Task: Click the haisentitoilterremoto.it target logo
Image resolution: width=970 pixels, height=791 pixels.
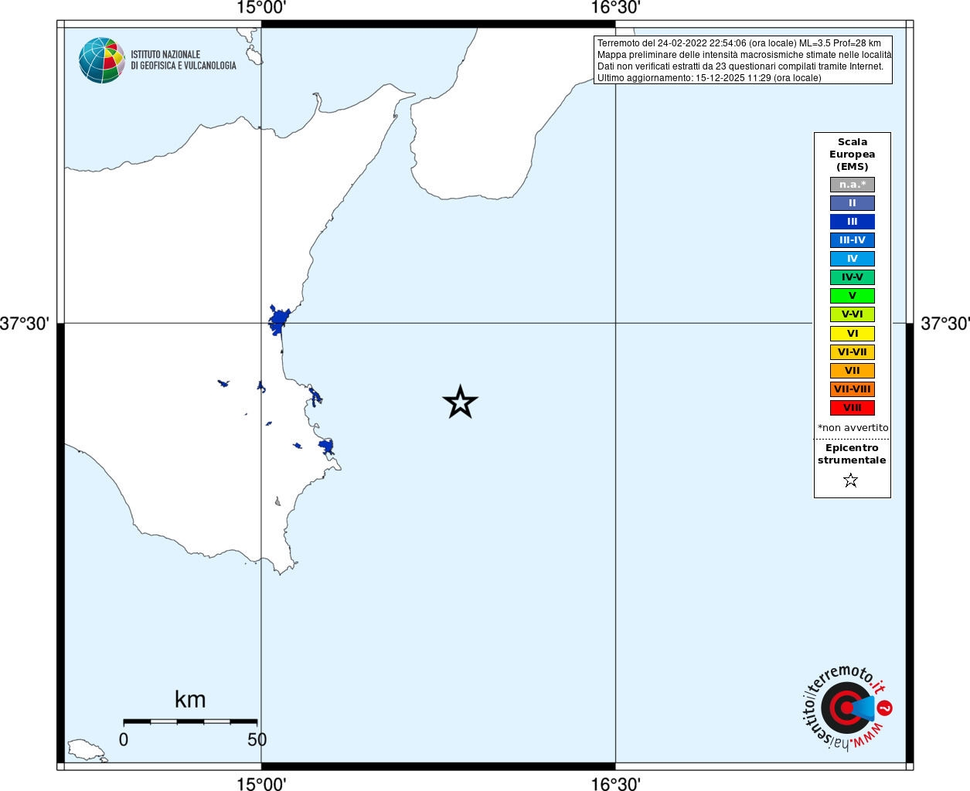Action: (847, 708)
